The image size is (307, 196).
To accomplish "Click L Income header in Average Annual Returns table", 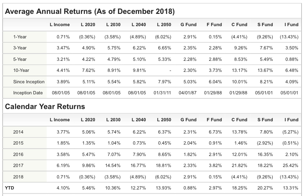I will (60, 25).
